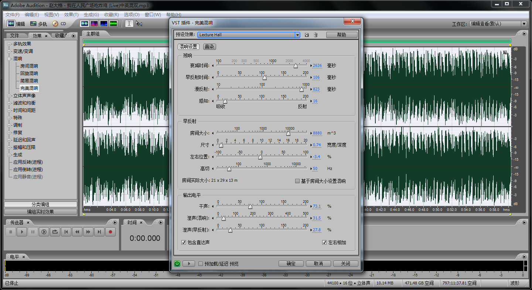Open the 时间 panel options menu
This screenshot has width=532, height=290.
160,222
